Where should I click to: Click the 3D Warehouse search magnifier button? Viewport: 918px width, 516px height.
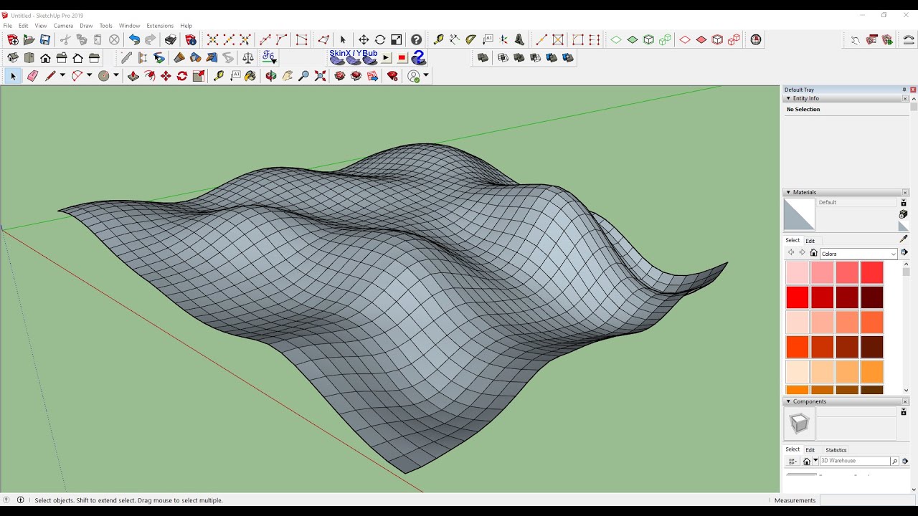[894, 462]
